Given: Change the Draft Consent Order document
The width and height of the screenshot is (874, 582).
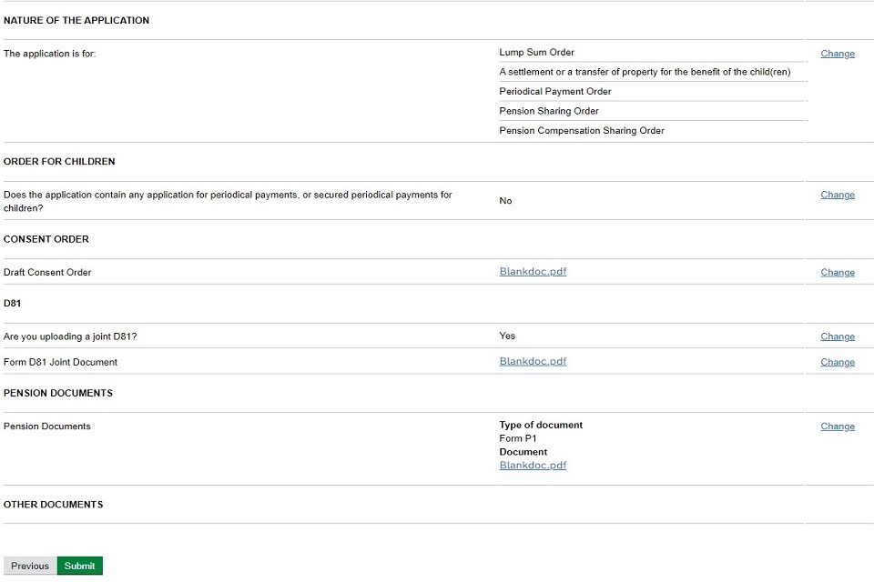Looking at the screenshot, I should [x=837, y=272].
